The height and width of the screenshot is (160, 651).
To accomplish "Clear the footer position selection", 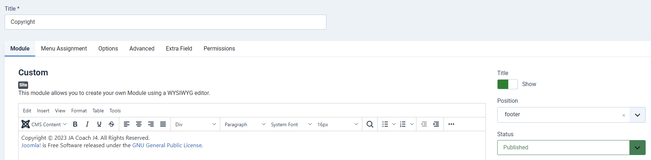I will click(x=624, y=115).
